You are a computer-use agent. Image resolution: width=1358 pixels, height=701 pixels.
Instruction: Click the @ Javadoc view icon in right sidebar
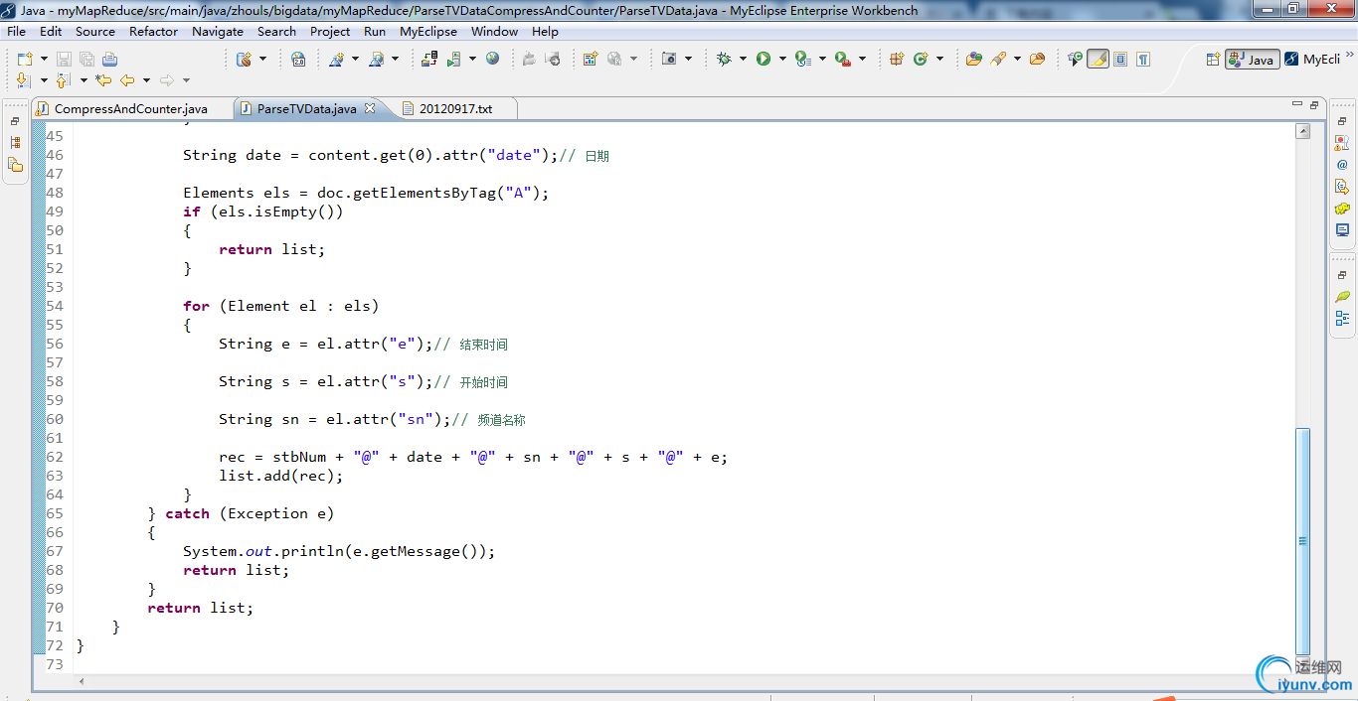tap(1342, 165)
